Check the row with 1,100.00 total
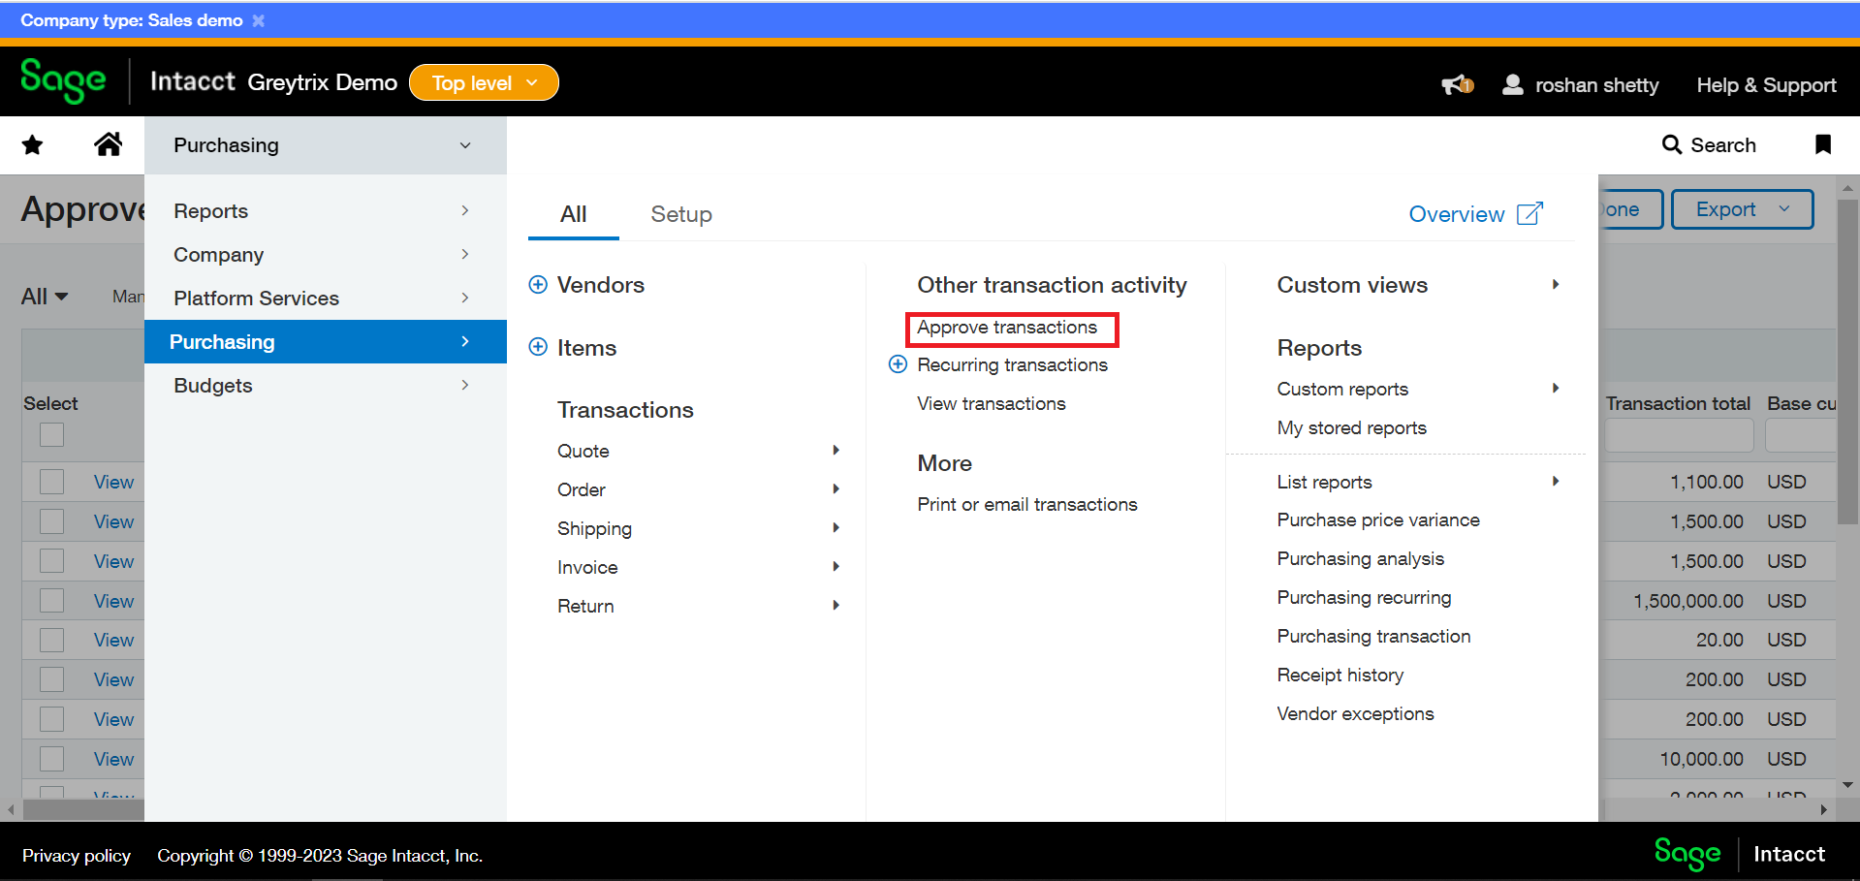 [52, 482]
